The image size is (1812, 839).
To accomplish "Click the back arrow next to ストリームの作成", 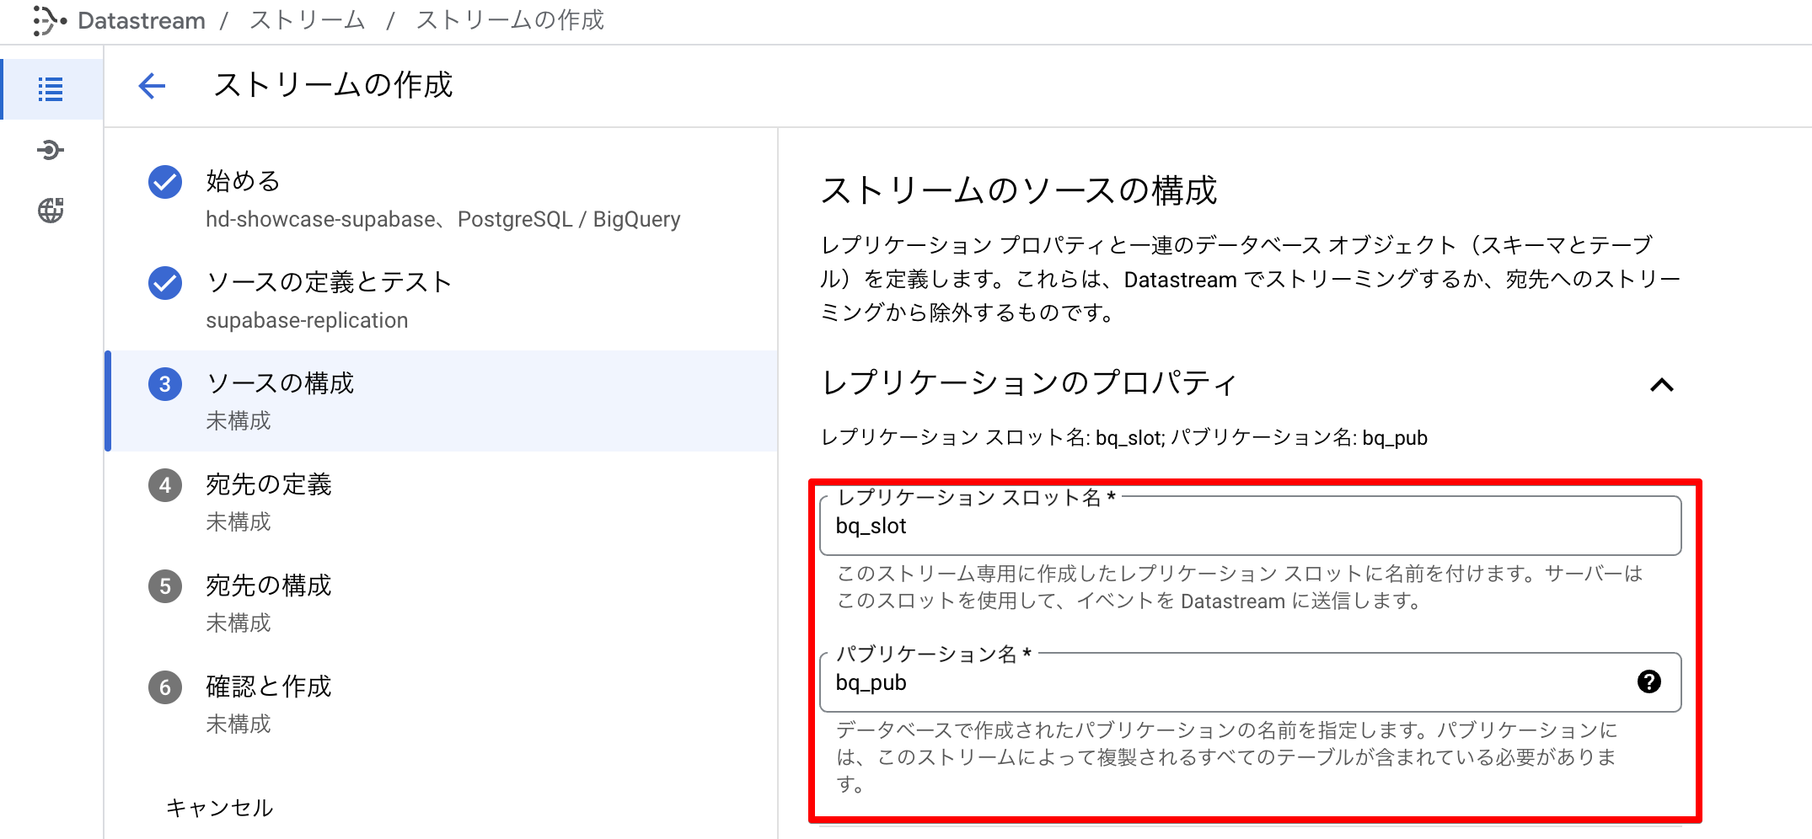I will click(152, 85).
